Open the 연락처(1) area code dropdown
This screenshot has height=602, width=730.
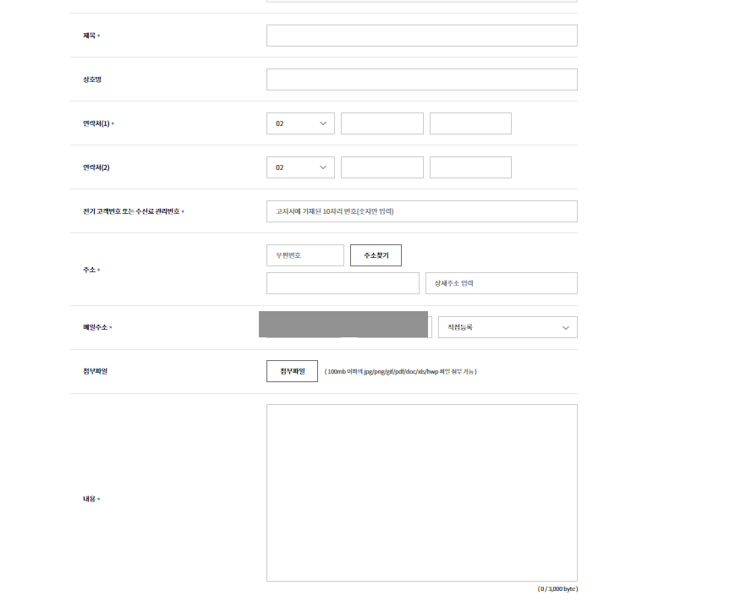pos(300,123)
